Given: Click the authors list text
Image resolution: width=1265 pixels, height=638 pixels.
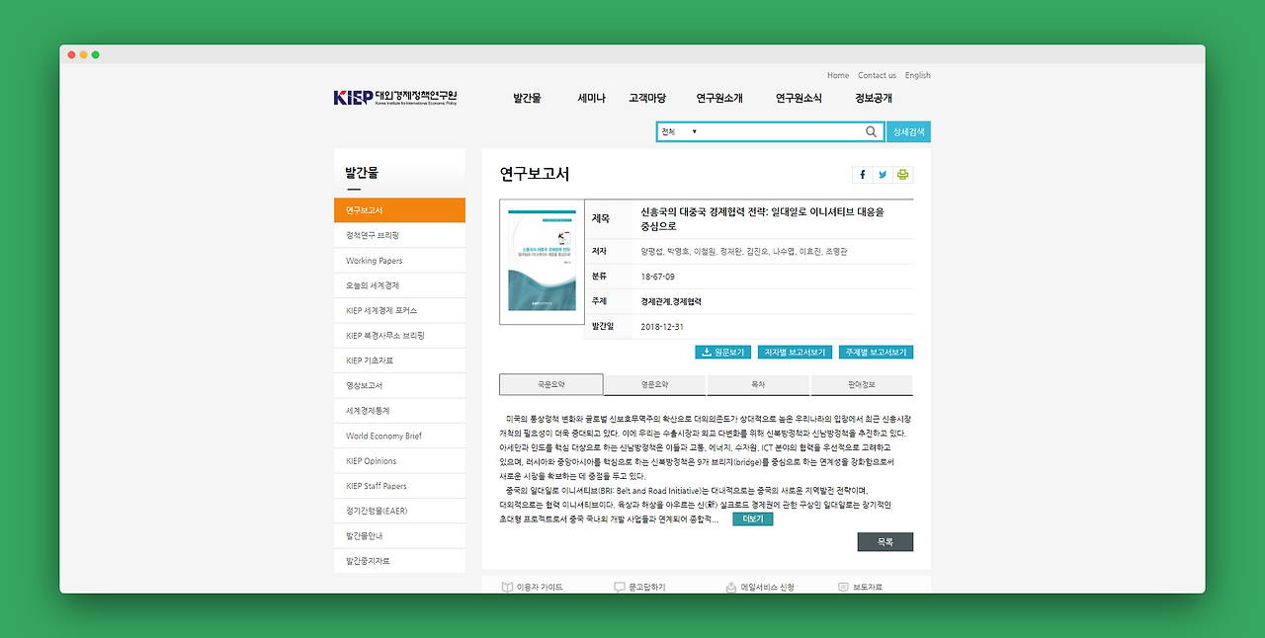Looking at the screenshot, I should 744,251.
